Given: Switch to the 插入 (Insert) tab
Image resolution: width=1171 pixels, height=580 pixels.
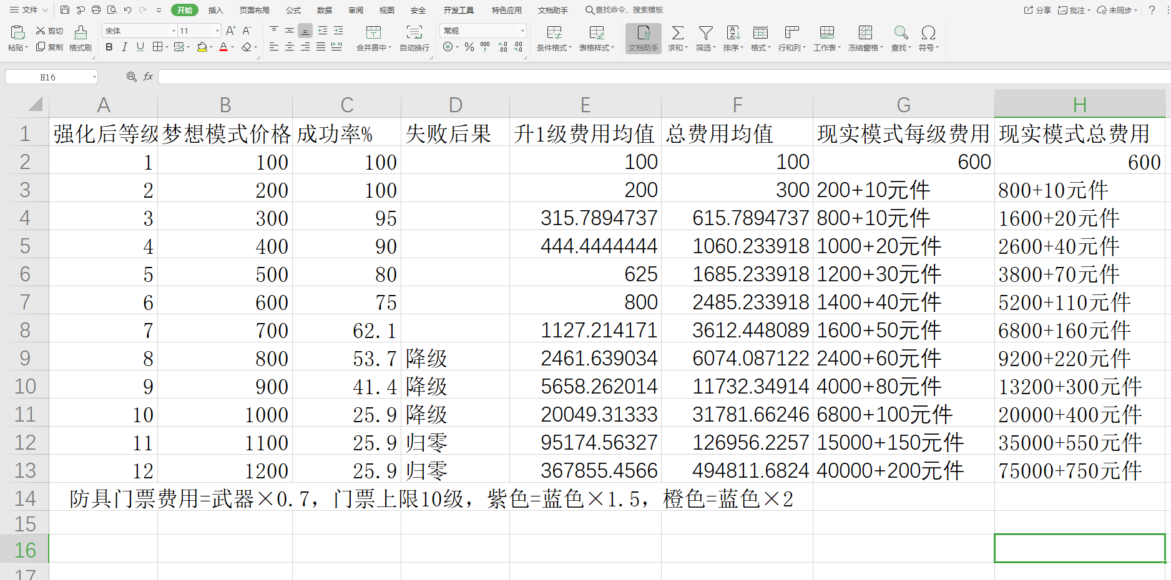Looking at the screenshot, I should 215,10.
